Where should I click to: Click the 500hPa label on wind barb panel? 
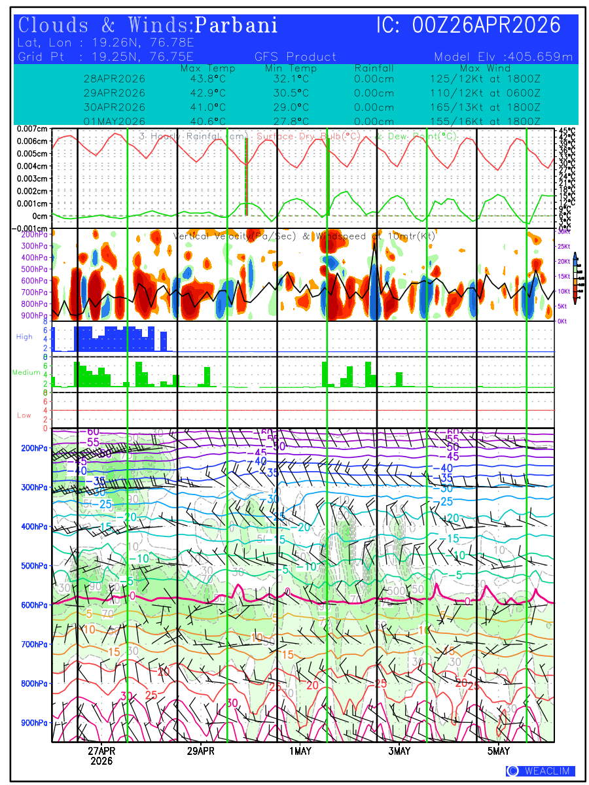[x=29, y=566]
